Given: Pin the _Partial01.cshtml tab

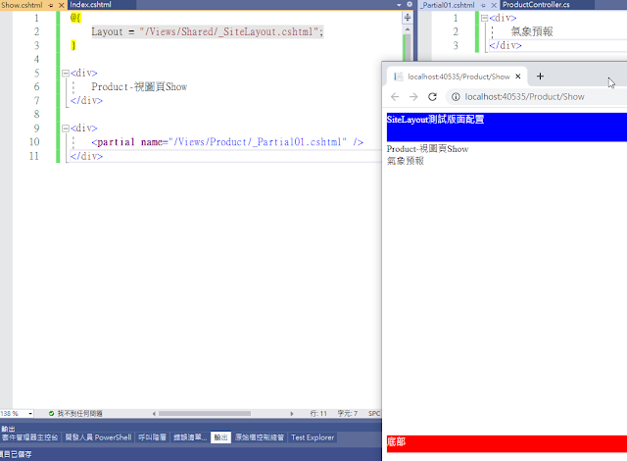Looking at the screenshot, I should [483, 5].
